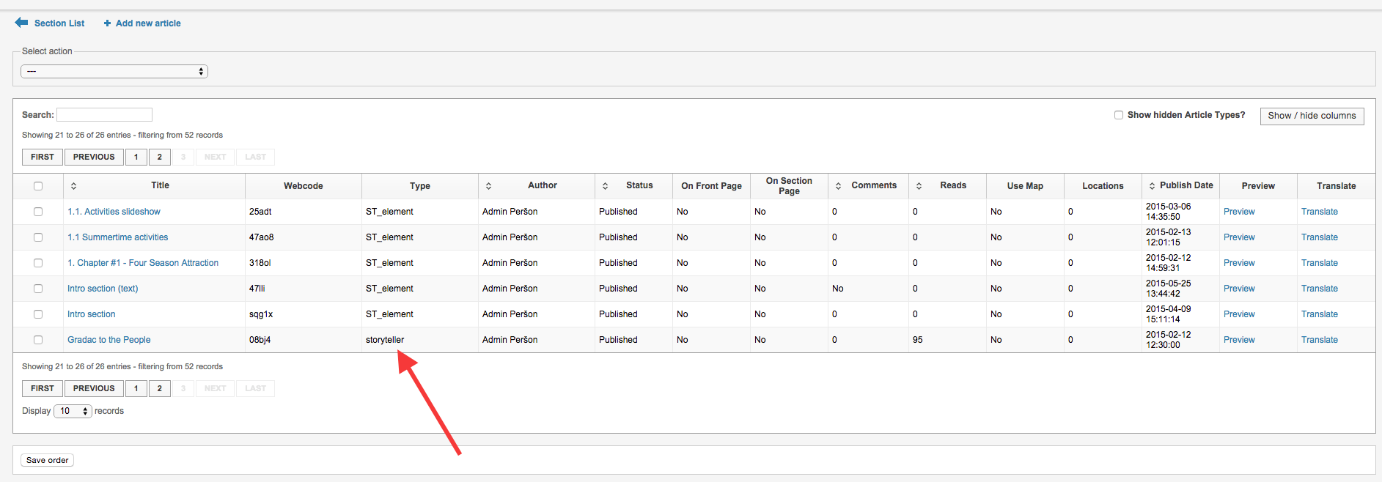Click the Use Map column header
Image resolution: width=1382 pixels, height=482 pixels.
pos(1025,186)
